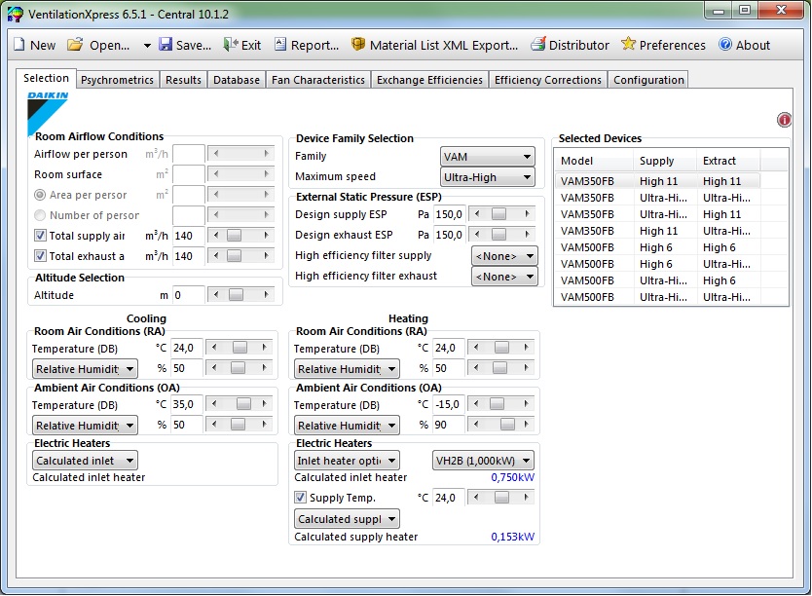Open the VH2B (1,000kW) heater dropdown
This screenshot has height=596, width=812.
pos(483,461)
